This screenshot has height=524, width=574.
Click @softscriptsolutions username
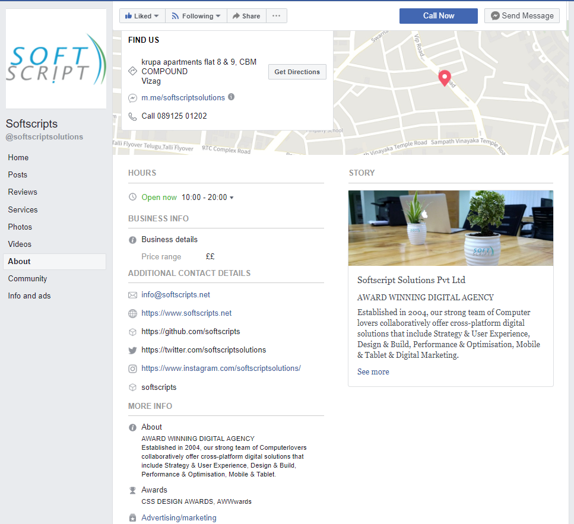[x=45, y=137]
